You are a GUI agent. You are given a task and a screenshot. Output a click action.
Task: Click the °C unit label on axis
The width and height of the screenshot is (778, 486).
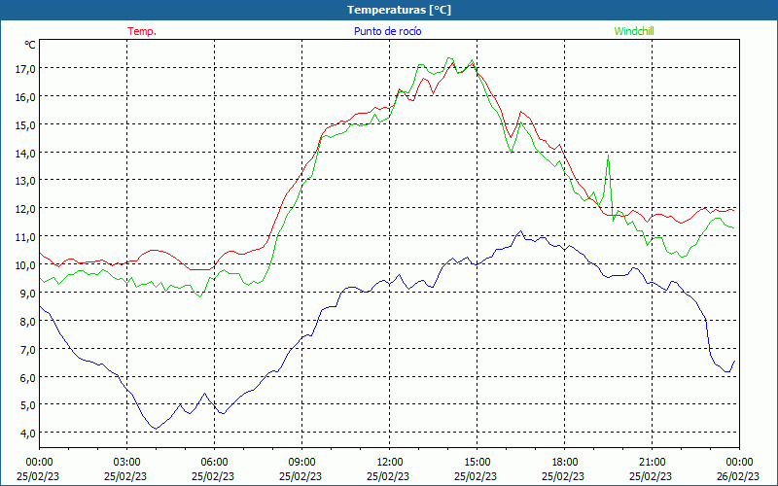(x=30, y=45)
